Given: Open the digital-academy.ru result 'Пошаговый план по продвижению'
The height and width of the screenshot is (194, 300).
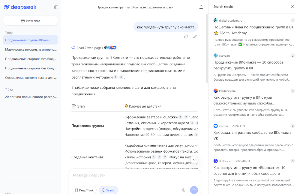Looking at the screenshot, I should pos(253,30).
